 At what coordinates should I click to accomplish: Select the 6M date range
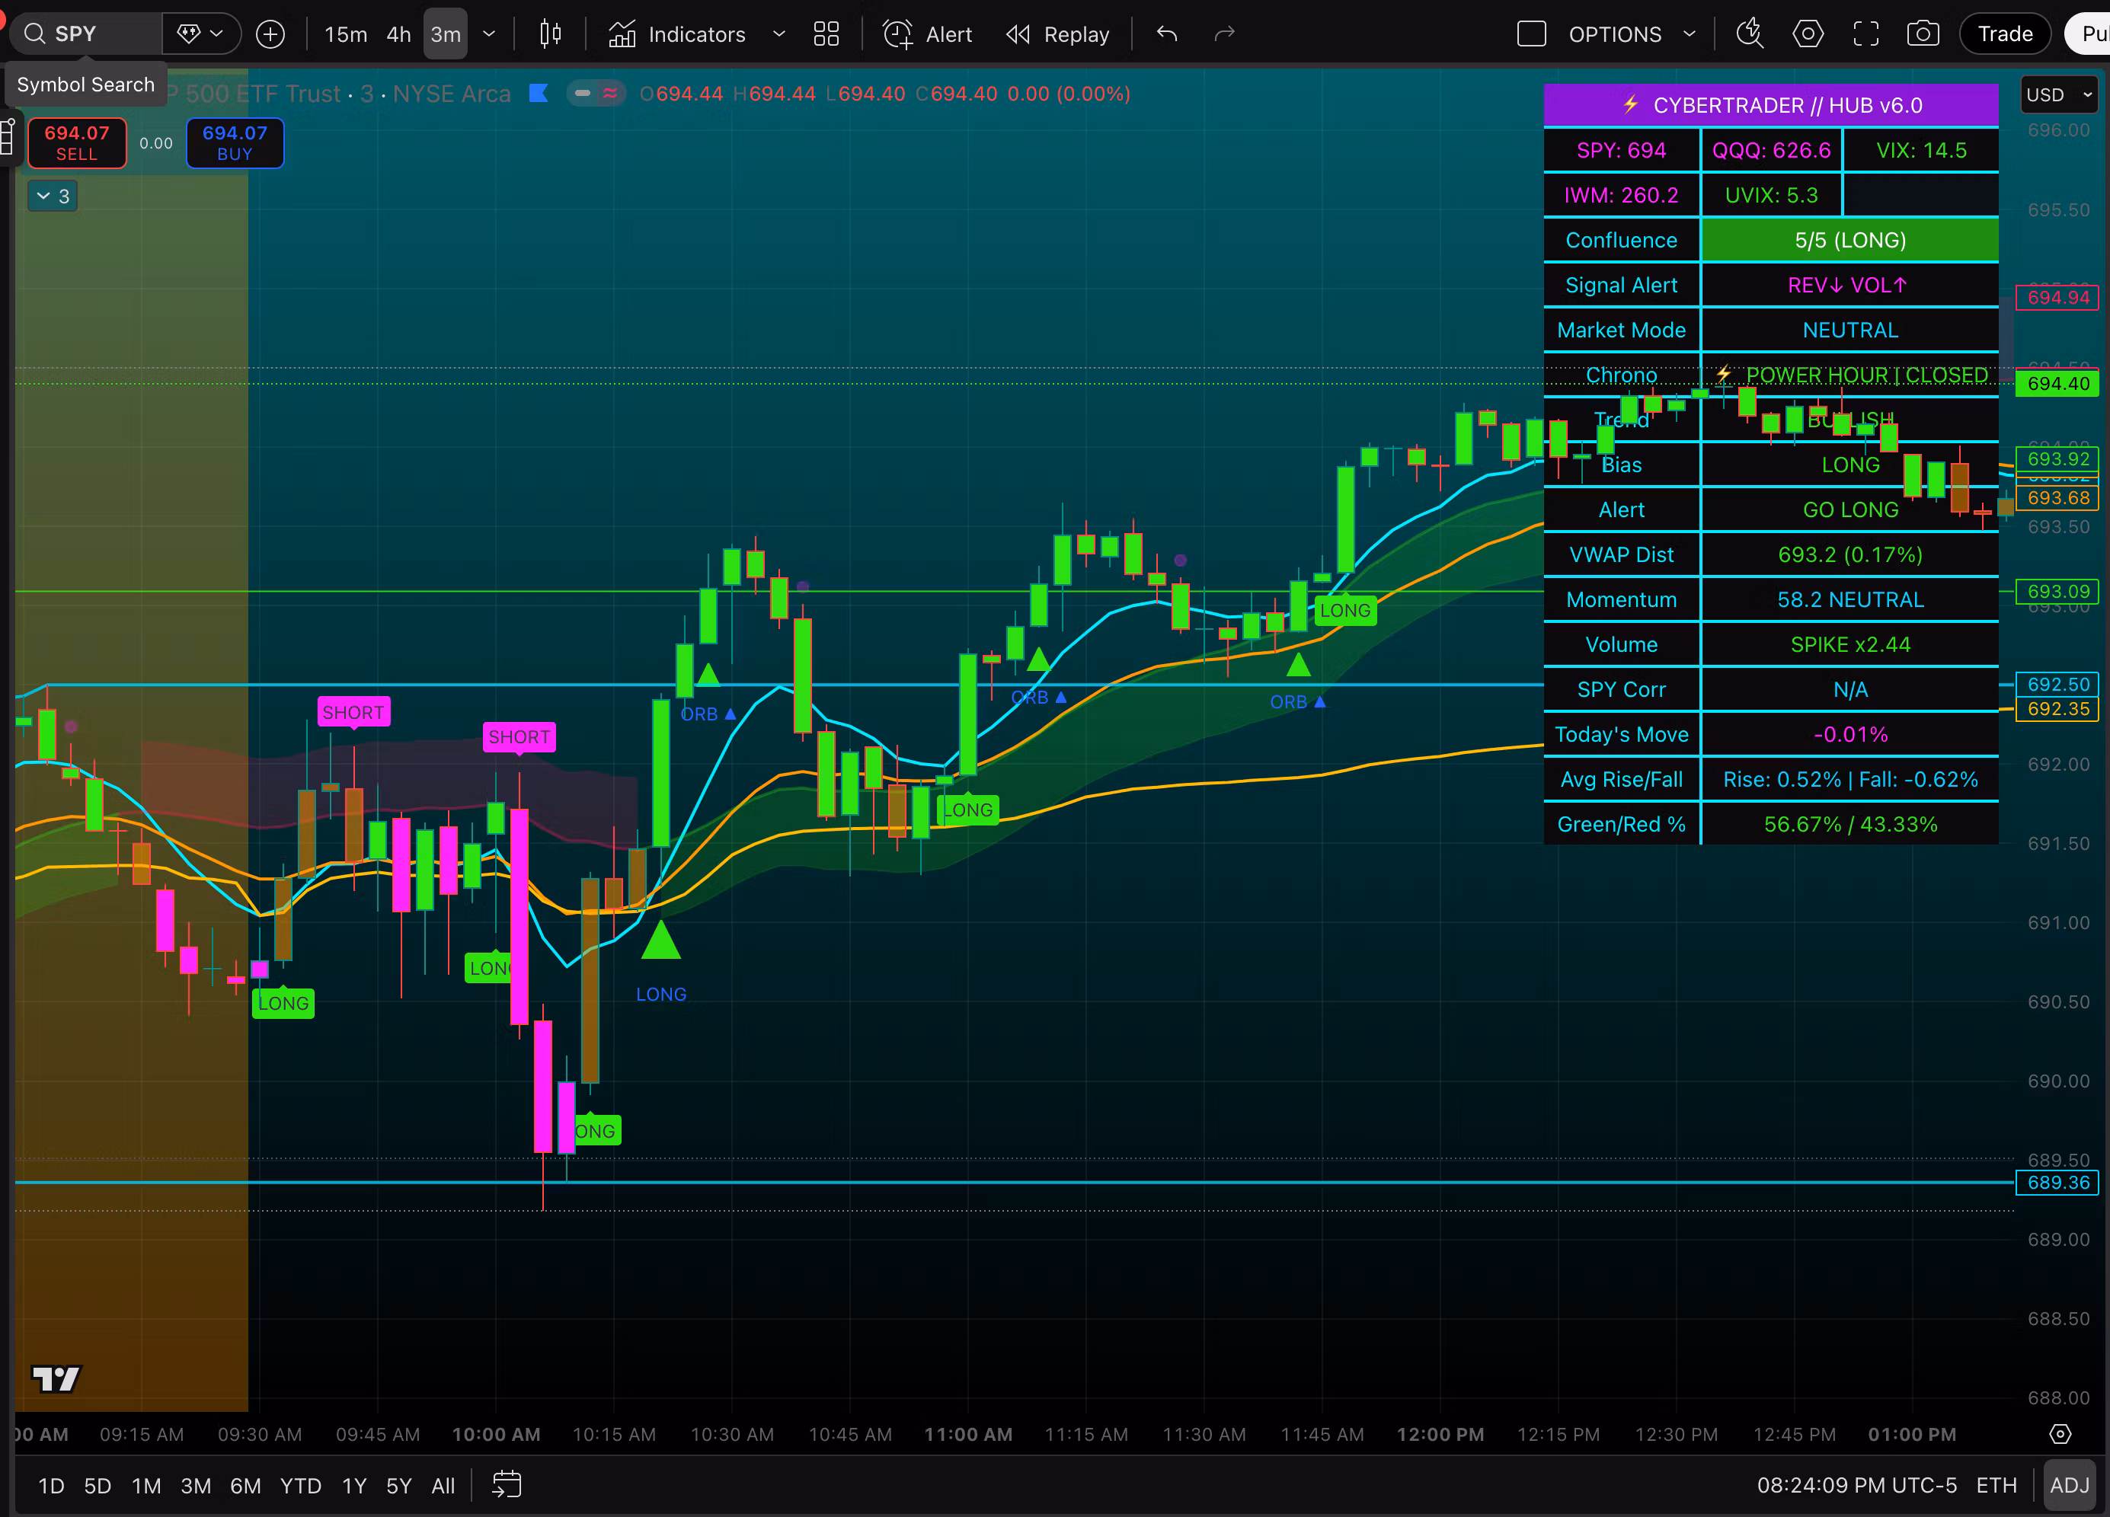(245, 1485)
